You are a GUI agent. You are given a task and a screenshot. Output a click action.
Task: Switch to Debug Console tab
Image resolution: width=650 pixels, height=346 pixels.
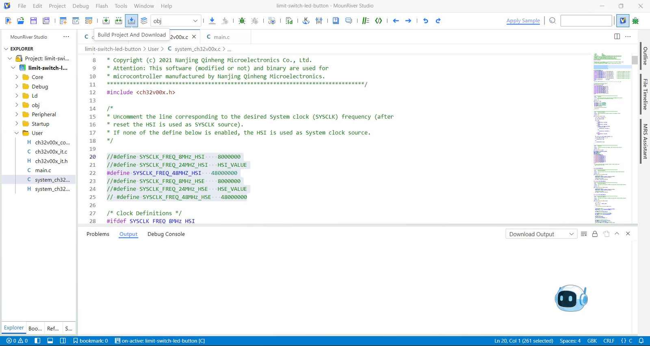coord(166,234)
